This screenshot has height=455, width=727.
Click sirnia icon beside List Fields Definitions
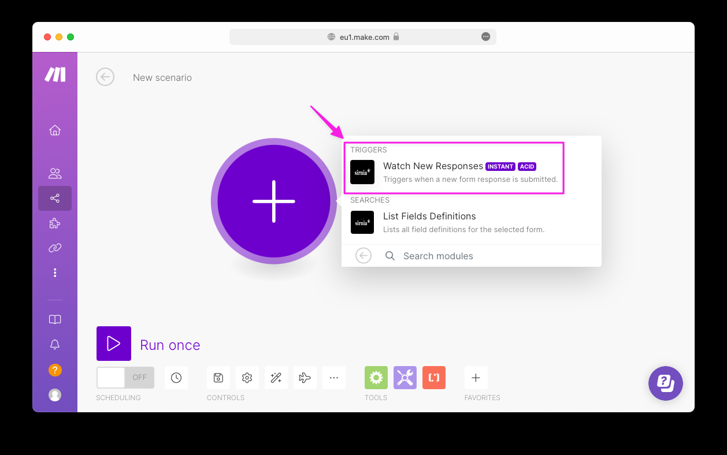(x=362, y=222)
